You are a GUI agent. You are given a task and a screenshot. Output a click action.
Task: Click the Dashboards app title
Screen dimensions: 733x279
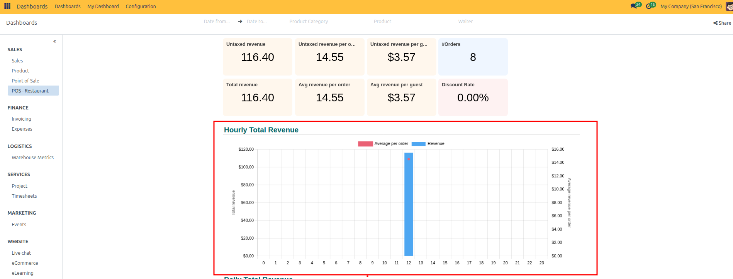(x=32, y=6)
